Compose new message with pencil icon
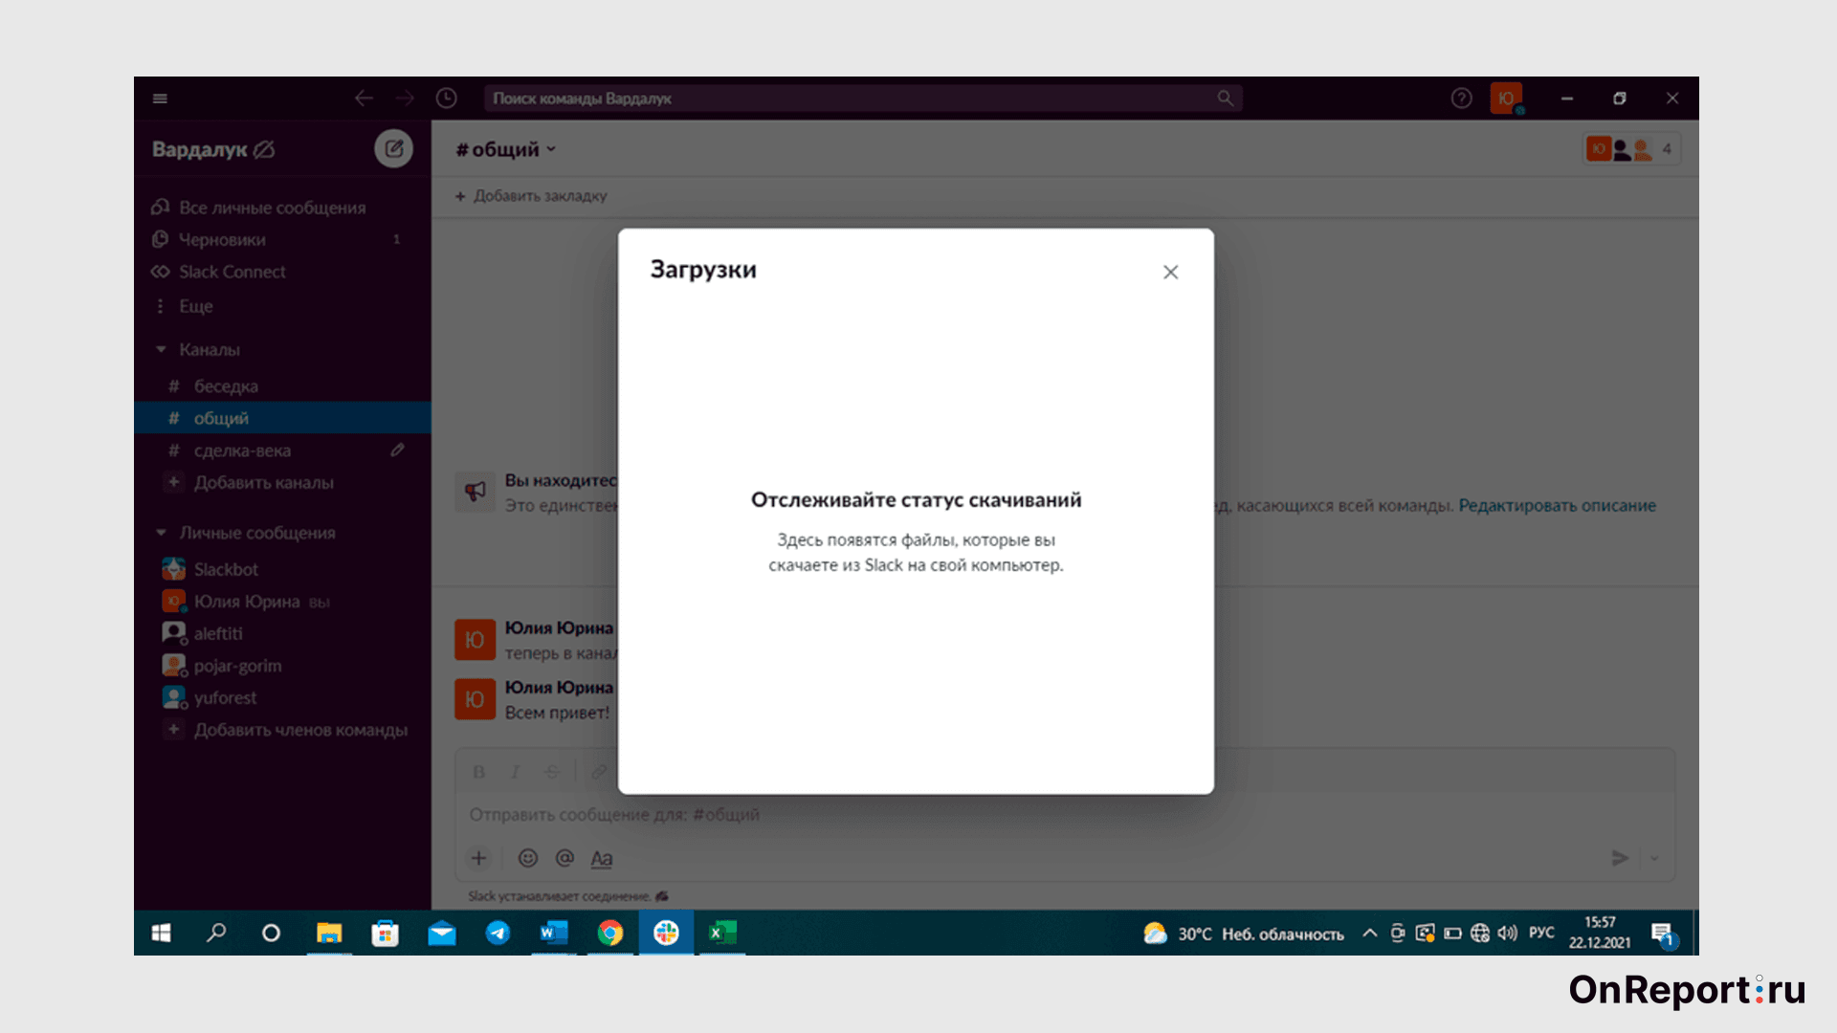Image resolution: width=1837 pixels, height=1033 pixels. [x=393, y=148]
